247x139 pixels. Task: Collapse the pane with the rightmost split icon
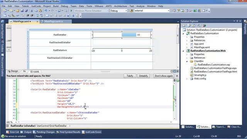(178, 71)
